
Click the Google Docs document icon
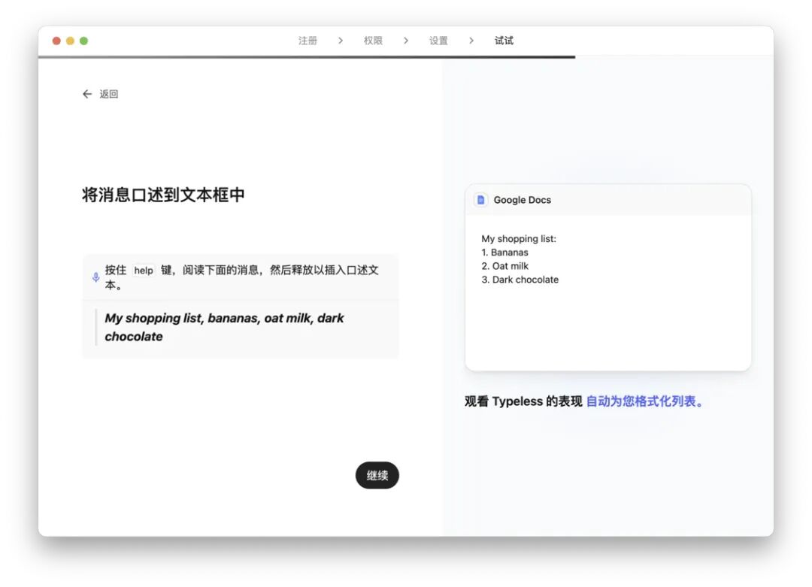(x=480, y=200)
